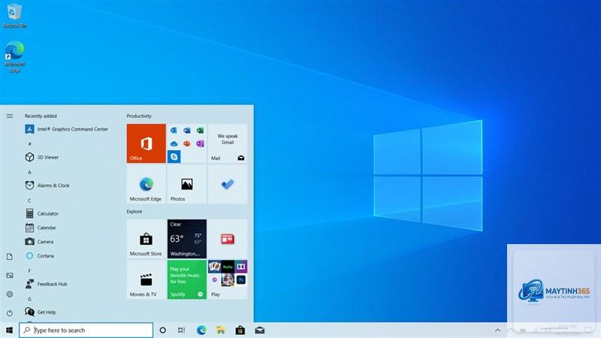The height and width of the screenshot is (338, 601).
Task: Click the 'Productivity' group heading
Action: pos(139,116)
